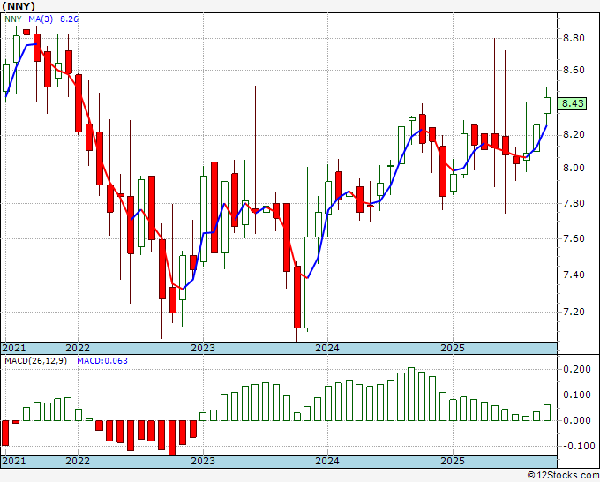Click the 7.60 price axis label

pyautogui.click(x=574, y=238)
